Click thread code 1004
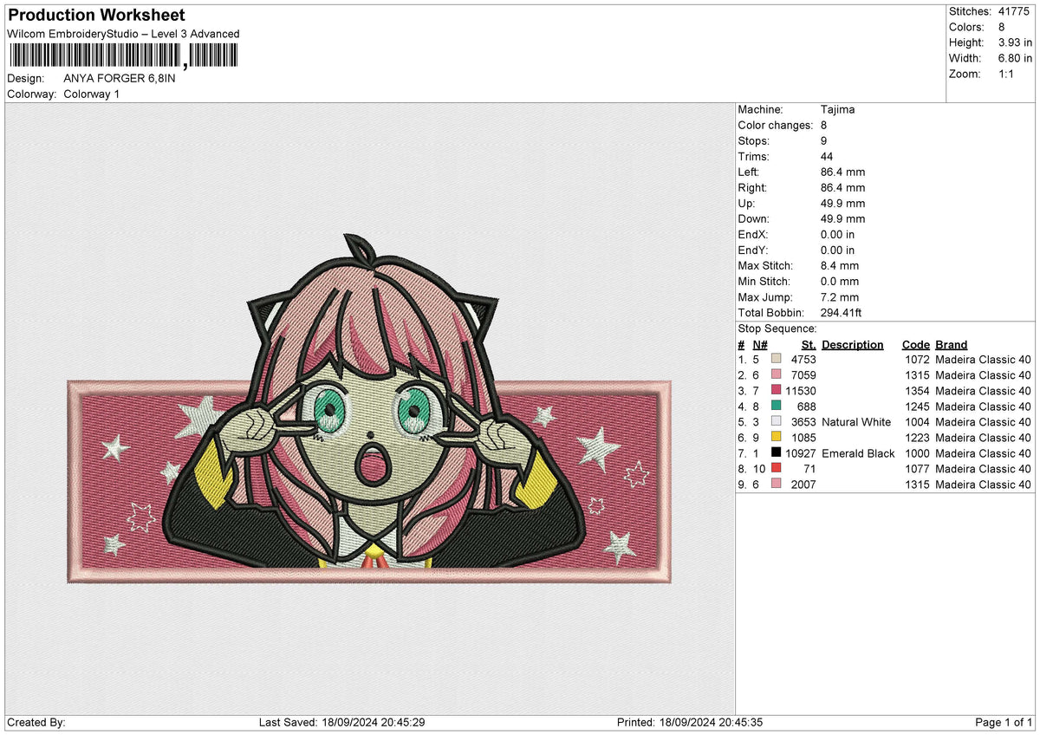The width and height of the screenshot is (1040, 735). (x=917, y=422)
